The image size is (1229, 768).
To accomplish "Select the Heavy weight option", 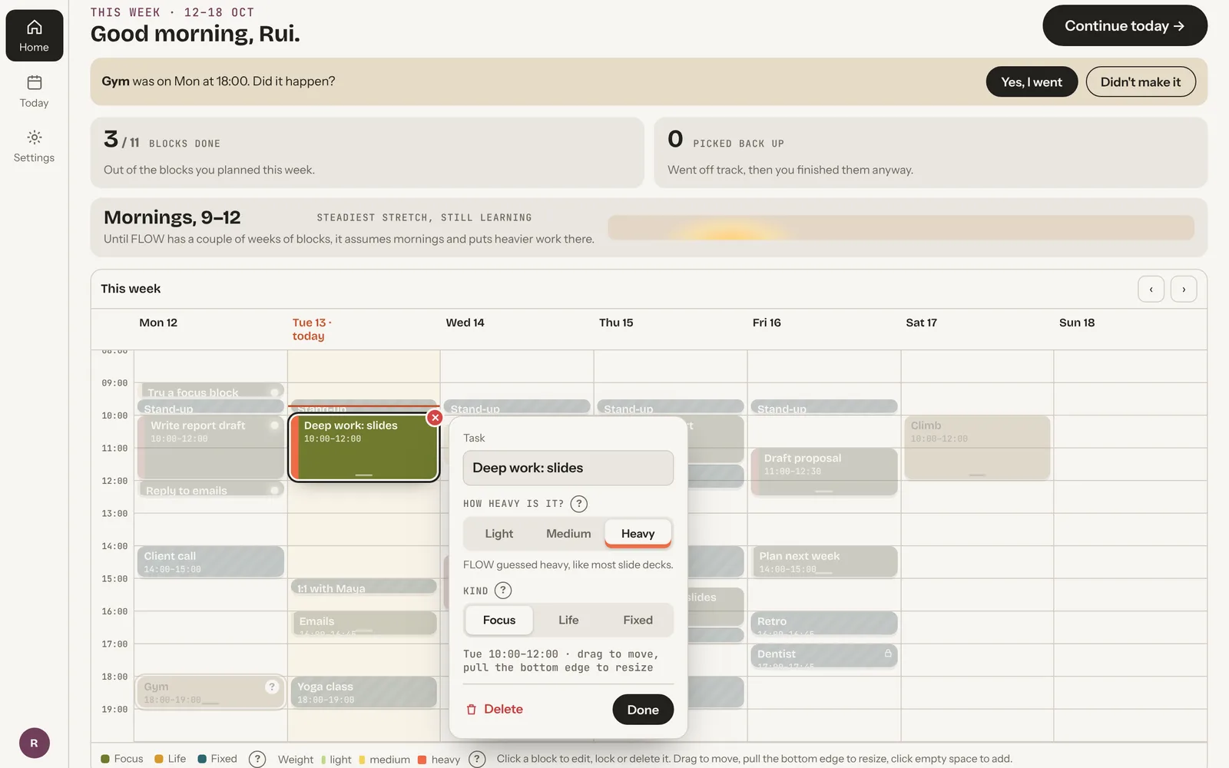I will pyautogui.click(x=638, y=534).
